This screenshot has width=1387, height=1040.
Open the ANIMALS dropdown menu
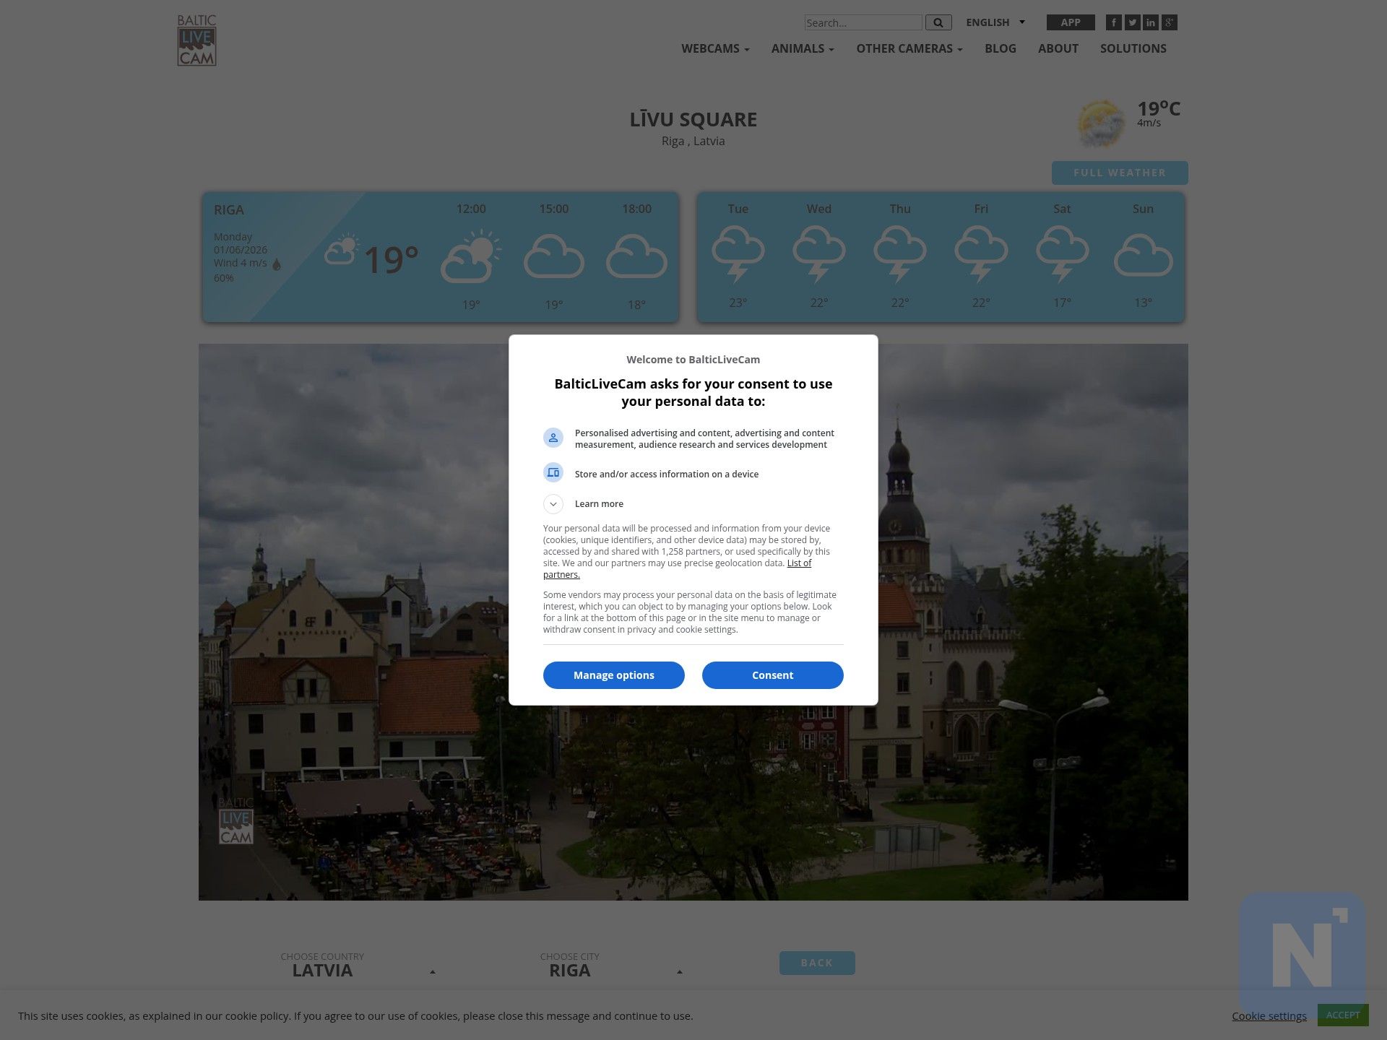[x=803, y=48]
